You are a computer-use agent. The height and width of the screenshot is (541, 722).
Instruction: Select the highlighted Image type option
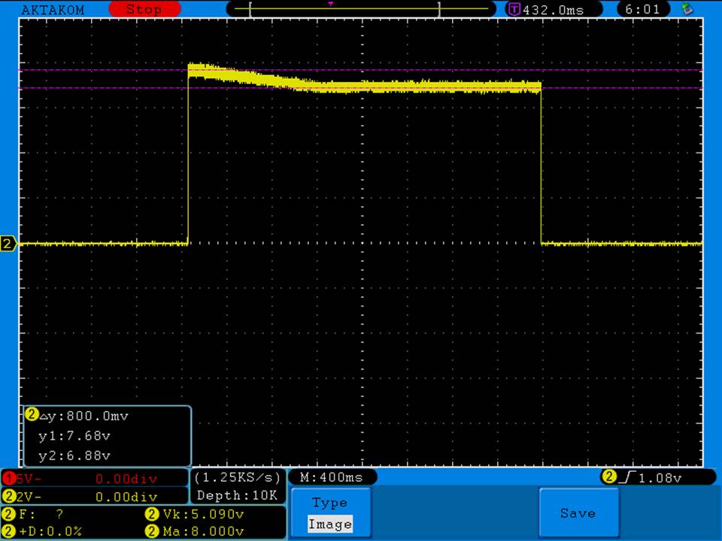(x=329, y=524)
